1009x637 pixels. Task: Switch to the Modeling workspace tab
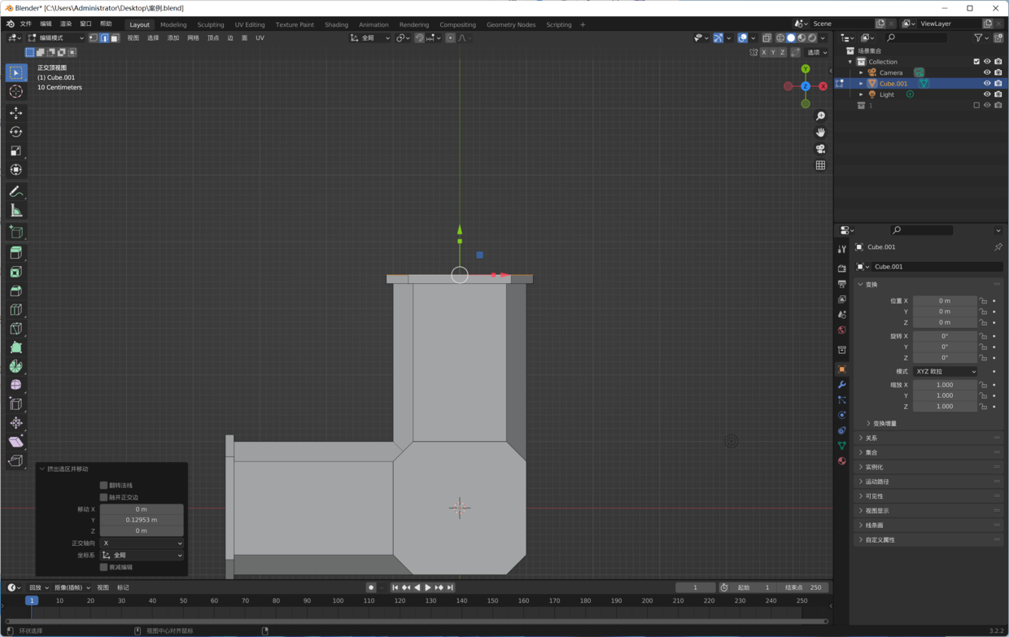173,24
